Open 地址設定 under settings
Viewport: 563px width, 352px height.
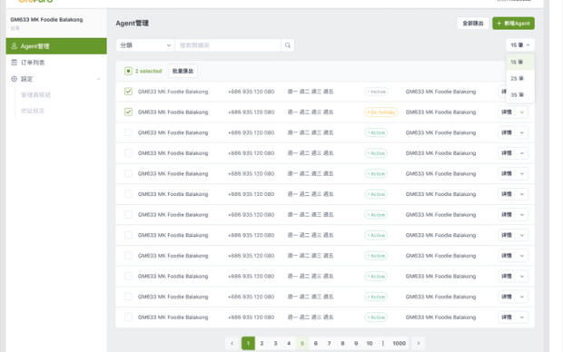click(33, 111)
